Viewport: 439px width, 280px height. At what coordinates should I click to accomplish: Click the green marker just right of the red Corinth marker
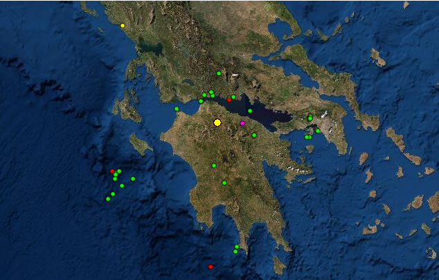(x=234, y=97)
